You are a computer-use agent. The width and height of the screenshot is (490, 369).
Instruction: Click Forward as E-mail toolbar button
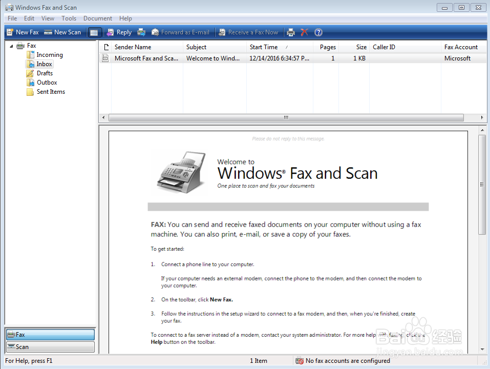(x=180, y=32)
